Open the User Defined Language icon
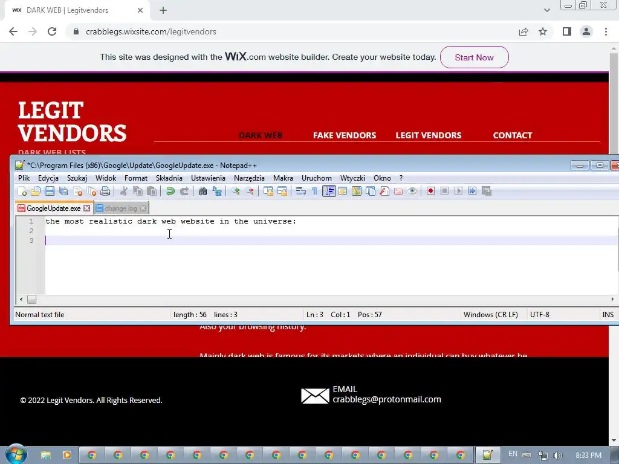This screenshot has width=619, height=464. 343,192
